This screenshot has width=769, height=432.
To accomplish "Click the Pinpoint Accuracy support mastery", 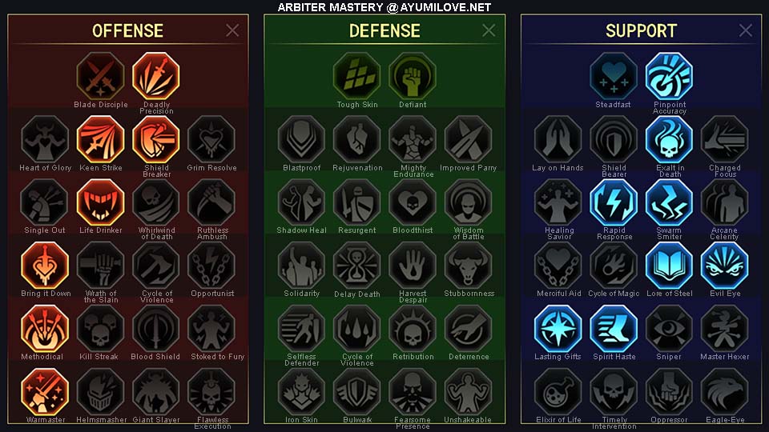I will (669, 76).
